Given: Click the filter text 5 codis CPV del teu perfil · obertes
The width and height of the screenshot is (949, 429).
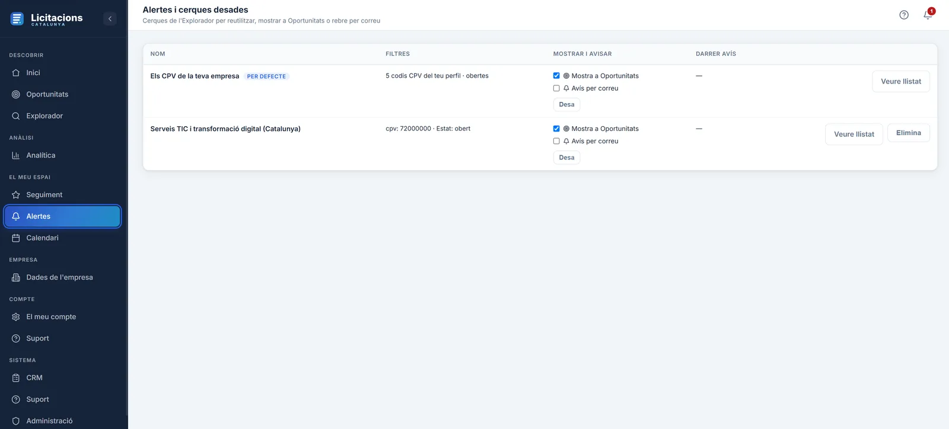Looking at the screenshot, I should [x=437, y=76].
